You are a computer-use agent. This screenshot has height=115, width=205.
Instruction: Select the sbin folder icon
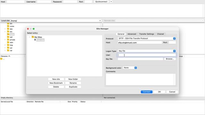pos(8,42)
